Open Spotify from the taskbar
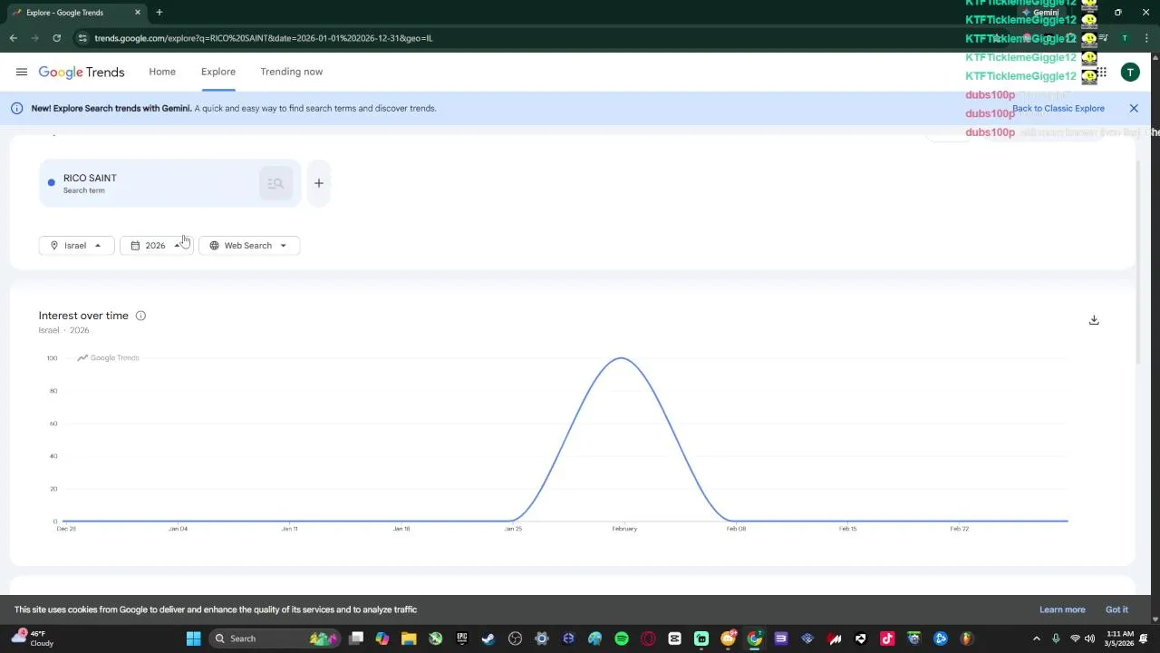The image size is (1160, 653). pyautogui.click(x=622, y=638)
